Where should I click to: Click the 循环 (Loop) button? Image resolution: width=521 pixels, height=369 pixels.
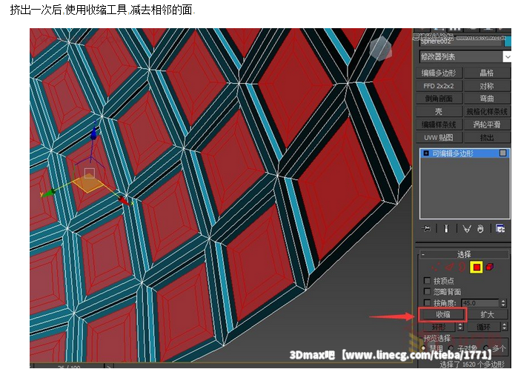point(484,327)
